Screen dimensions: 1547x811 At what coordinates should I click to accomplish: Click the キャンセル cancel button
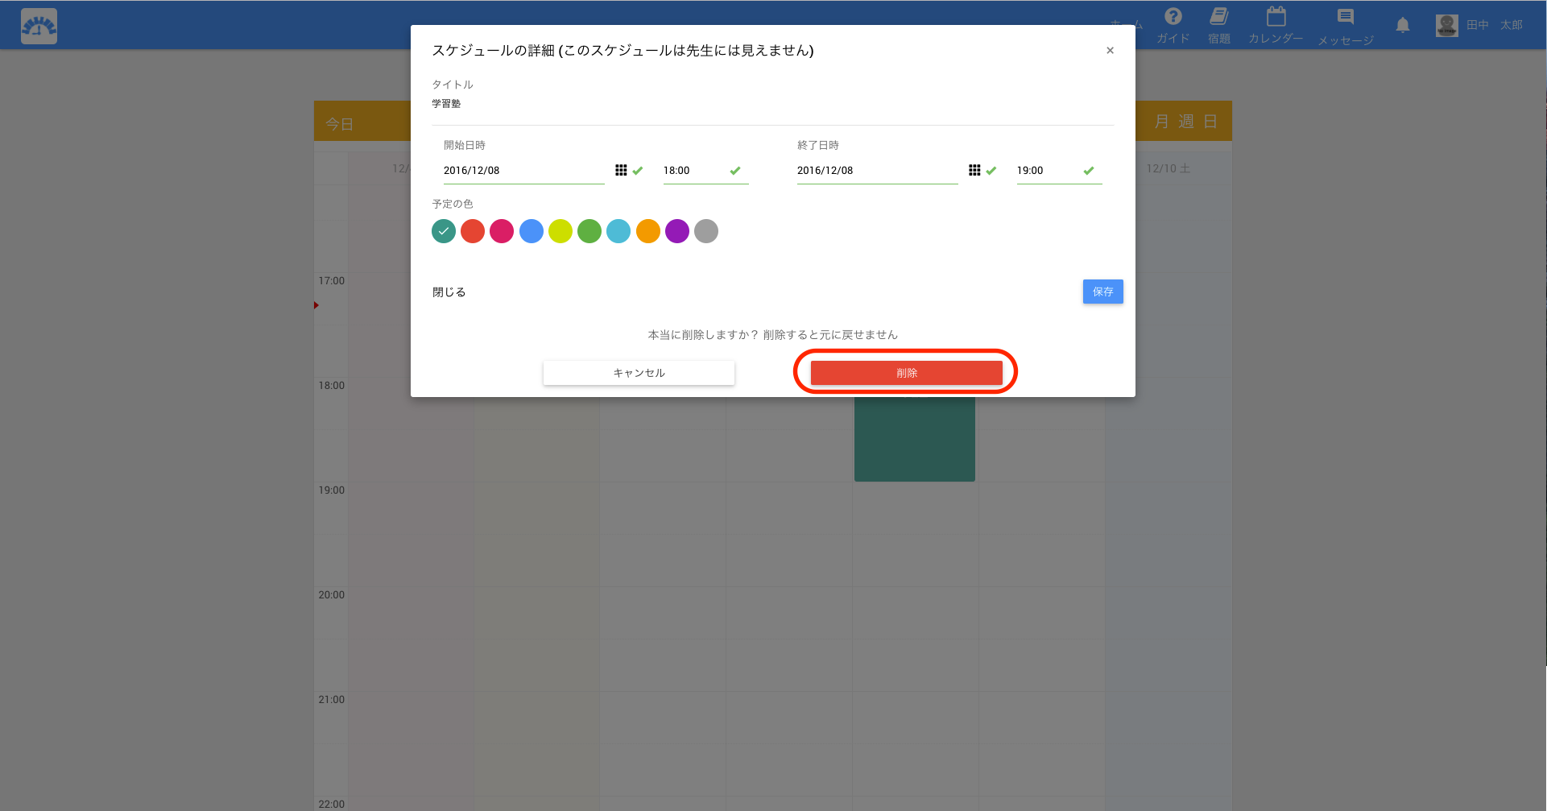[639, 373]
